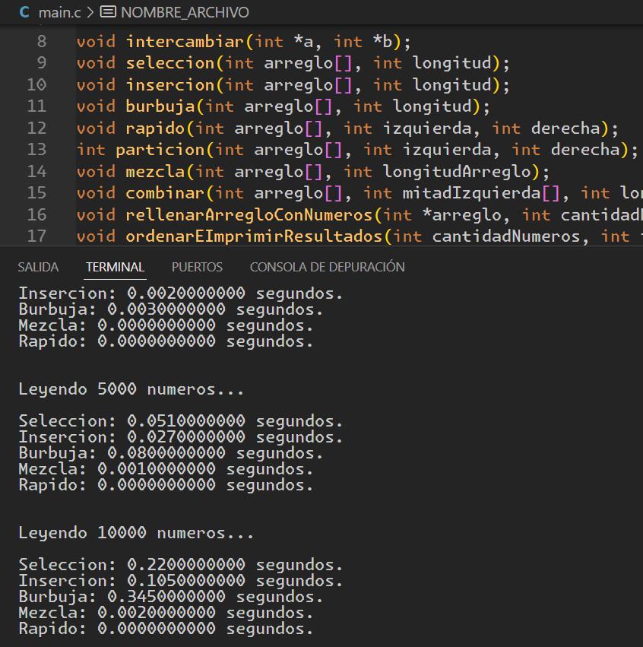643x647 pixels.
Task: Click main.c in the breadcrumb
Action: (x=59, y=12)
